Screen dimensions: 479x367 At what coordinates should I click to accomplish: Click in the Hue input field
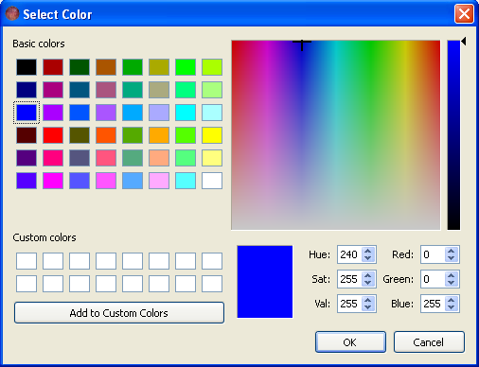[x=350, y=254]
